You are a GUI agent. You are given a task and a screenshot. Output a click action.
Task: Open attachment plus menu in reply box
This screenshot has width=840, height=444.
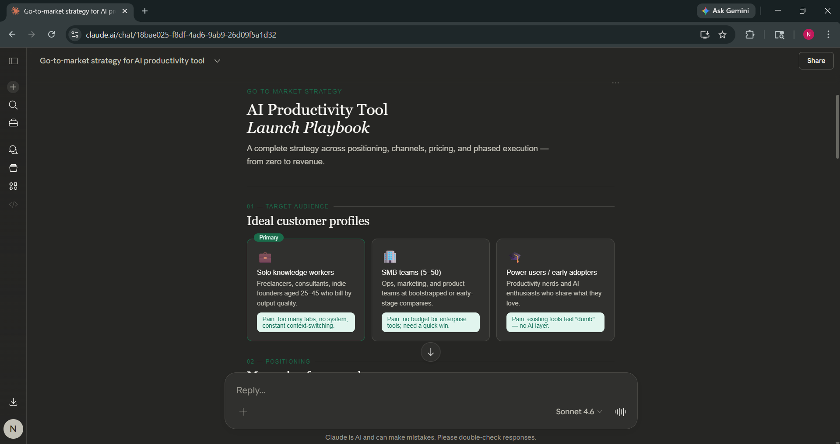coord(243,412)
